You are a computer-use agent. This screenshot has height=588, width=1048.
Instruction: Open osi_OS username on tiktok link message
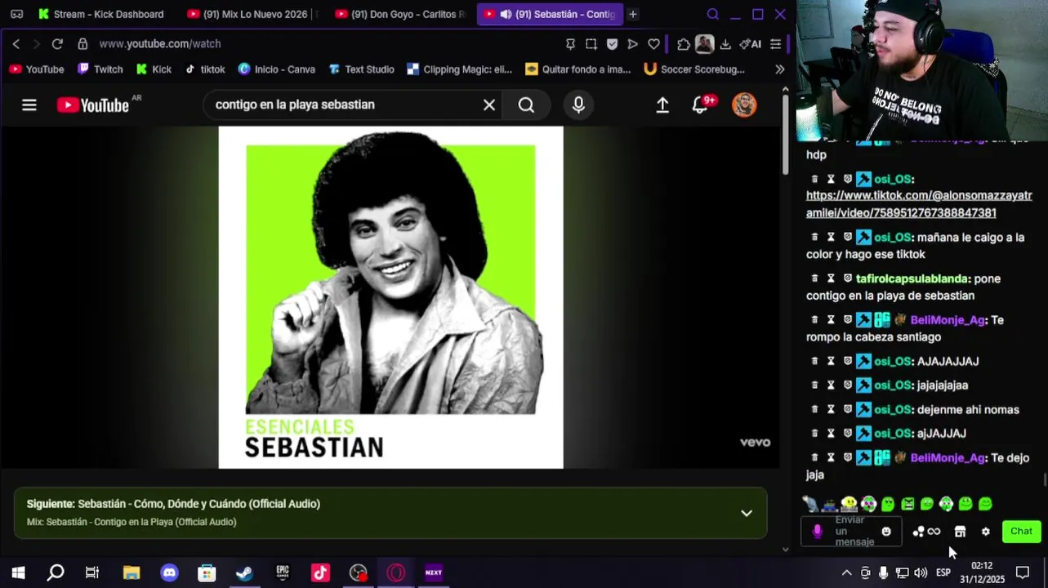tap(893, 179)
